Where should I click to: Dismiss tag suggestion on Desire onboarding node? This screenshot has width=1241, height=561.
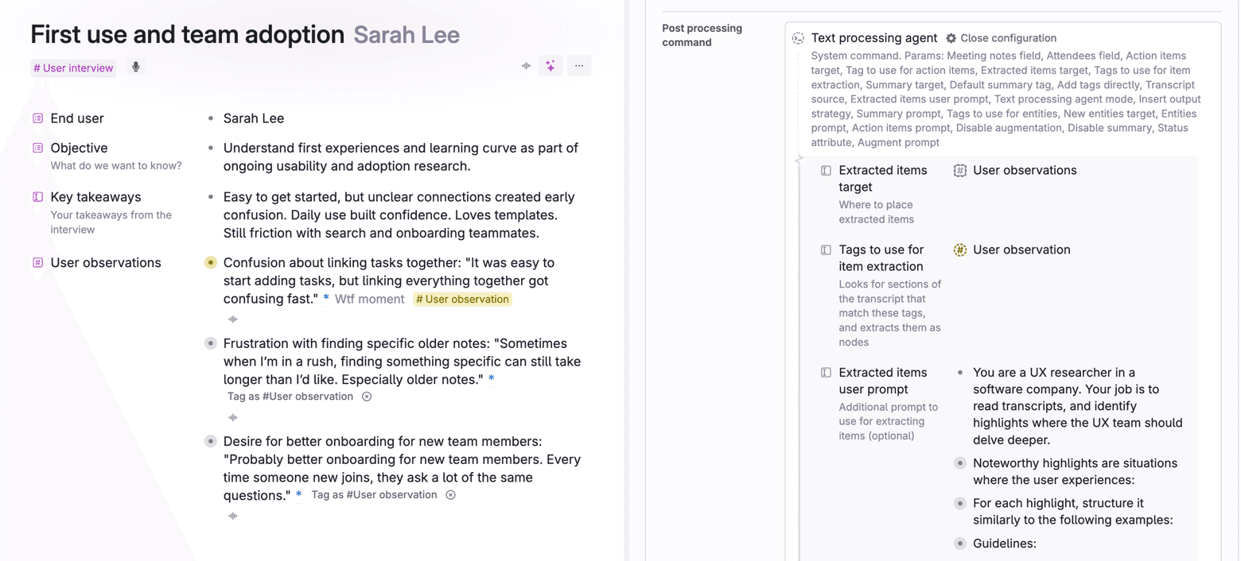pyautogui.click(x=450, y=495)
